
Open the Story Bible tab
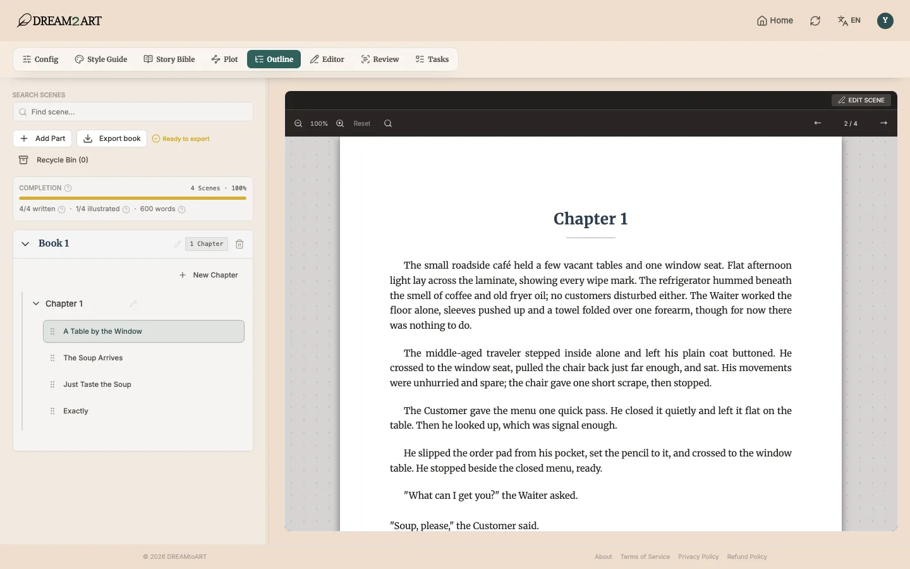[169, 59]
